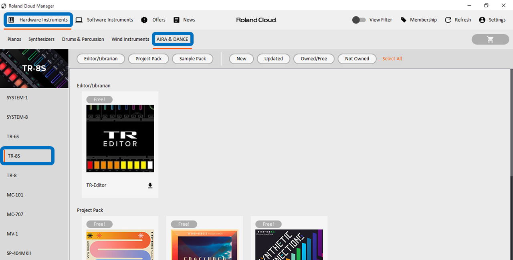Select the Pianos category

(x=14, y=39)
